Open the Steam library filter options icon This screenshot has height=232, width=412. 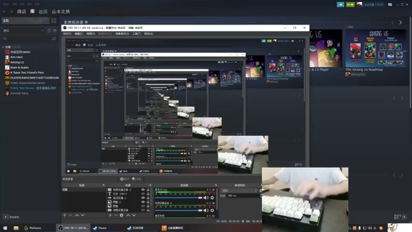click(x=54, y=39)
